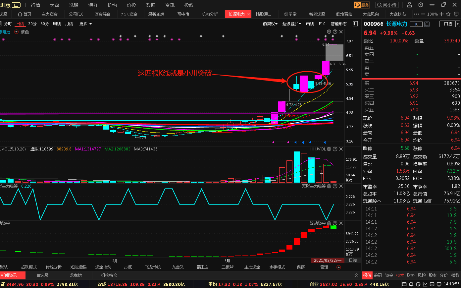Select the 九金叉 indicator template
This screenshot has height=288, width=461.
pyautogui.click(x=178, y=267)
